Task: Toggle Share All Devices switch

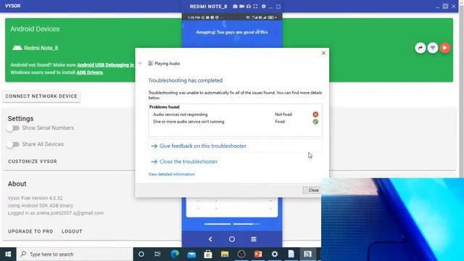Action: tap(13, 144)
